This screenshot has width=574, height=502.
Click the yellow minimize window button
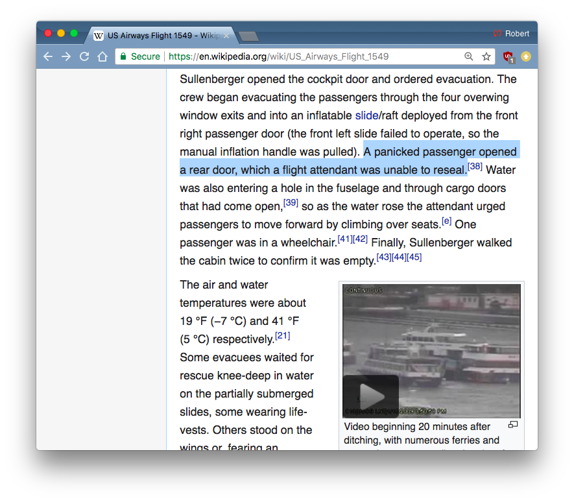point(61,33)
